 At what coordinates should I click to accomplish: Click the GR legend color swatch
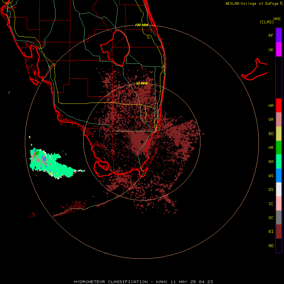[x=279, y=120]
